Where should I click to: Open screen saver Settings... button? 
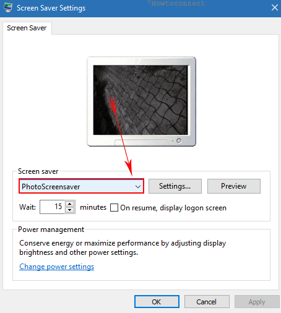point(175,186)
